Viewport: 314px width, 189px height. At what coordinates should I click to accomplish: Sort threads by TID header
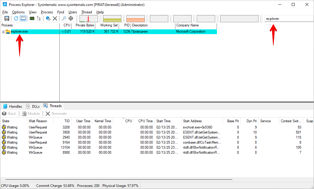pos(63,121)
